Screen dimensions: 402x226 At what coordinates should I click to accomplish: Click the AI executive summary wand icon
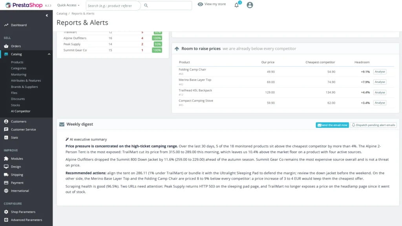[67, 139]
